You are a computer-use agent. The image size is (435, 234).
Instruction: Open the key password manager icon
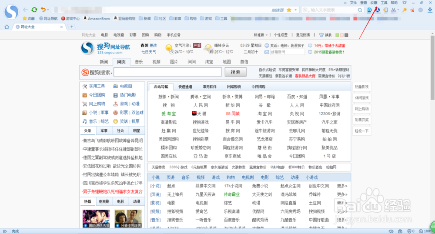(x=405, y=10)
